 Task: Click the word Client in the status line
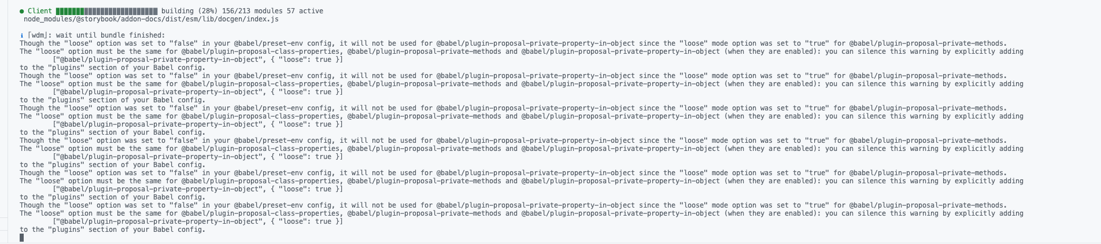pos(40,11)
